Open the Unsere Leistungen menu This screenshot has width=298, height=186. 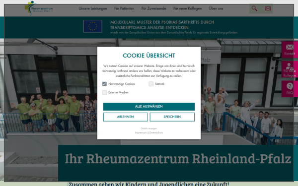pos(93,8)
